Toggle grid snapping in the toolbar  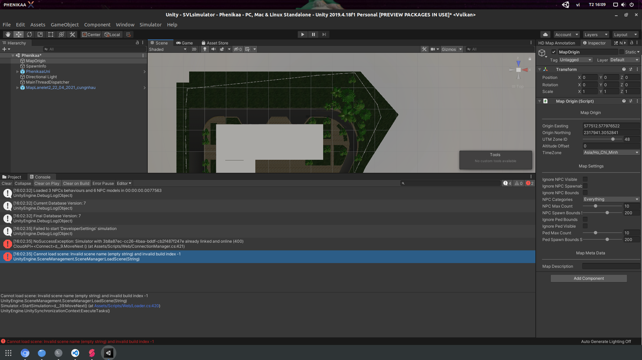click(128, 34)
